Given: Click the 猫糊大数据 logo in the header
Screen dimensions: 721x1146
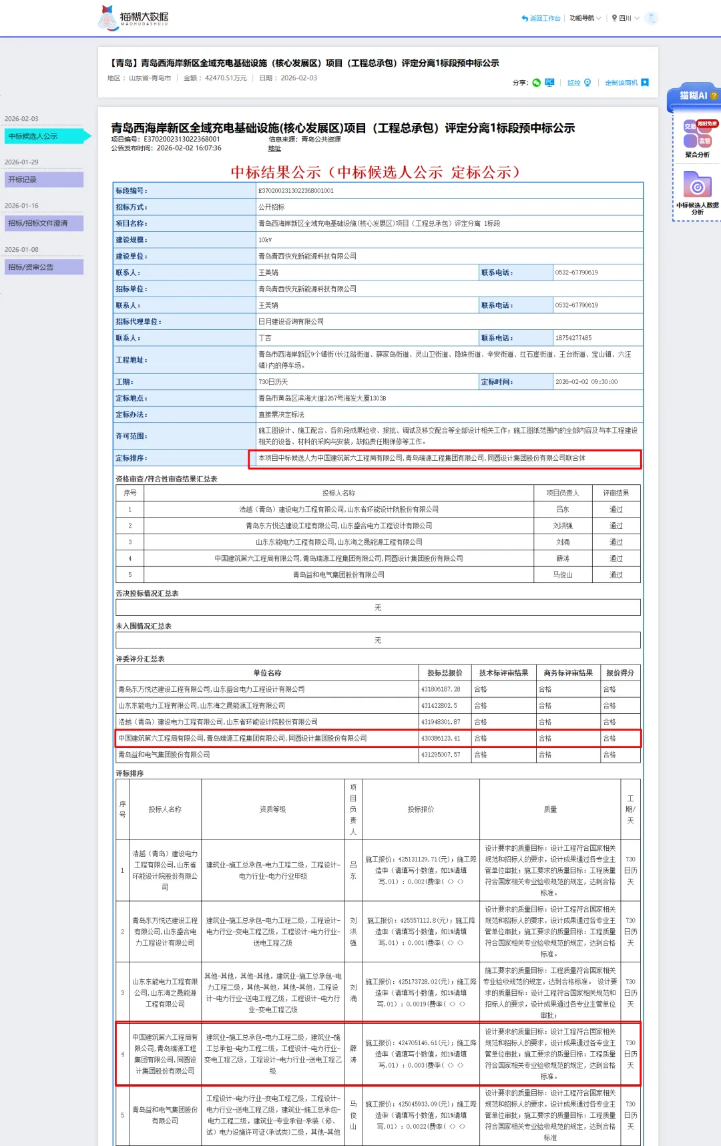Looking at the screenshot, I should click(x=133, y=18).
